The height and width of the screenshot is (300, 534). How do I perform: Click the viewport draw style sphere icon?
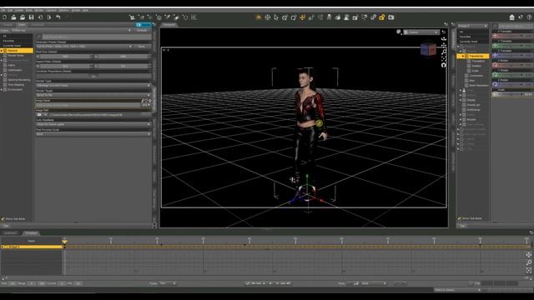[399, 32]
